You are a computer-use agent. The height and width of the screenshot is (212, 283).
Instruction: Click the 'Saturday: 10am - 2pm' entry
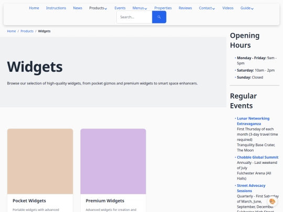pyautogui.click(x=256, y=70)
